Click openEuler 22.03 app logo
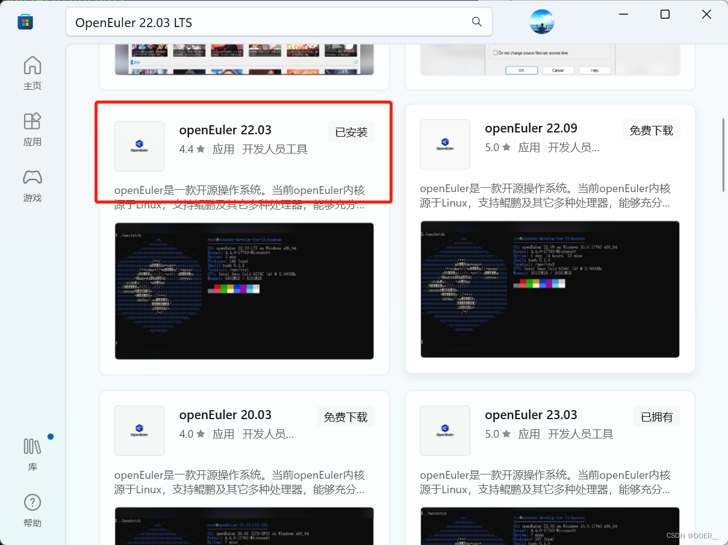728x545 pixels. (x=139, y=146)
